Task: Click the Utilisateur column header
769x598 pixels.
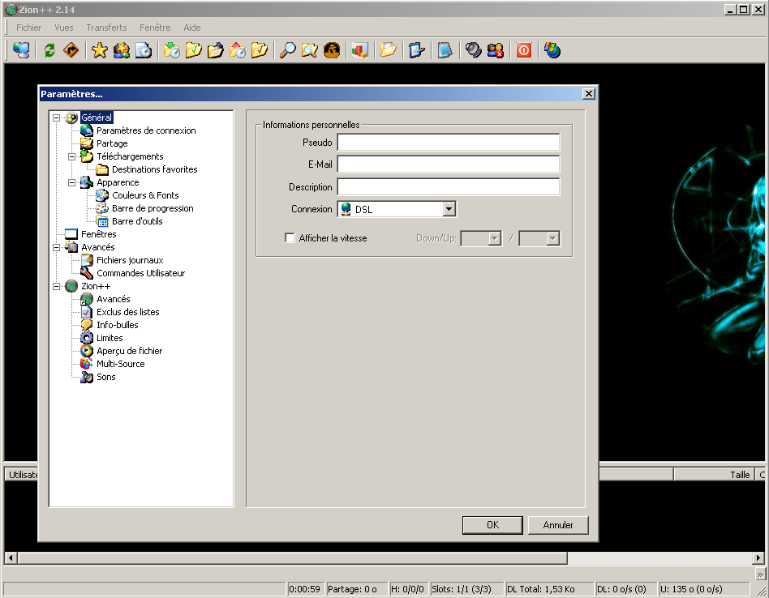Action: [22, 475]
